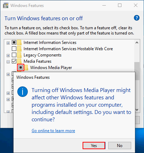Click the Windows Features title bar icon

[x=6, y=6]
